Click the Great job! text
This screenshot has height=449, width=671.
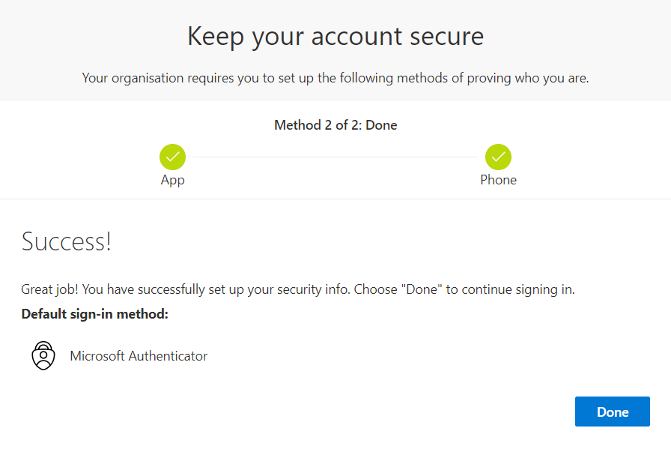click(49, 289)
